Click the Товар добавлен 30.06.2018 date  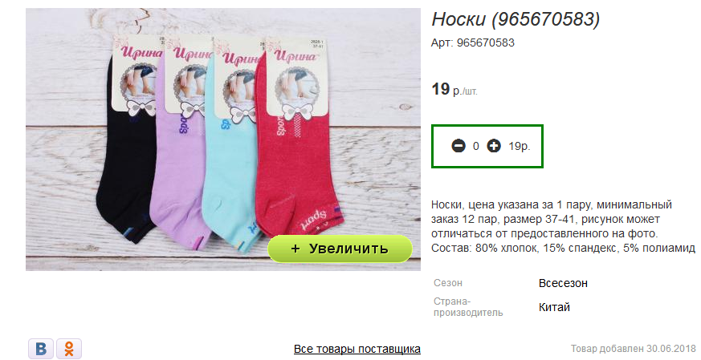[634, 349]
